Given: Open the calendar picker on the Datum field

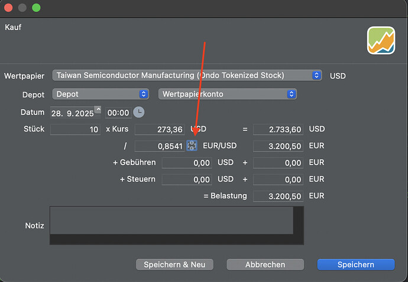Looking at the screenshot, I should (98, 110).
